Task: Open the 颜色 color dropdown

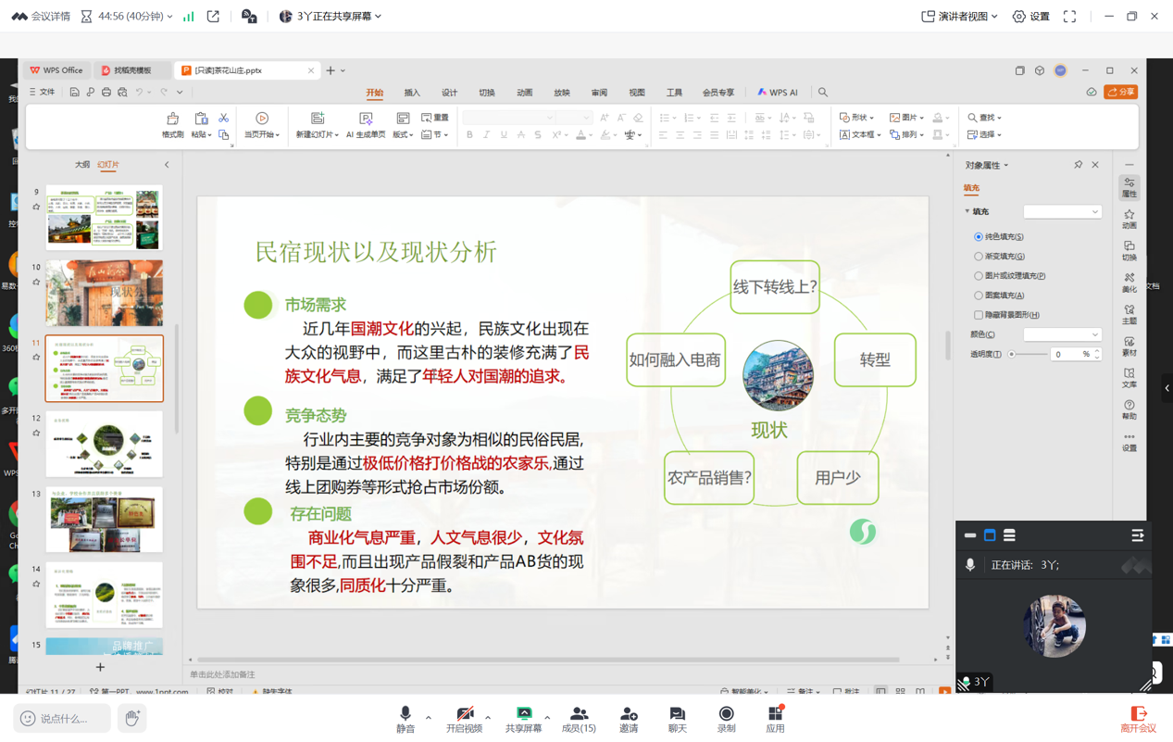Action: click(1062, 334)
